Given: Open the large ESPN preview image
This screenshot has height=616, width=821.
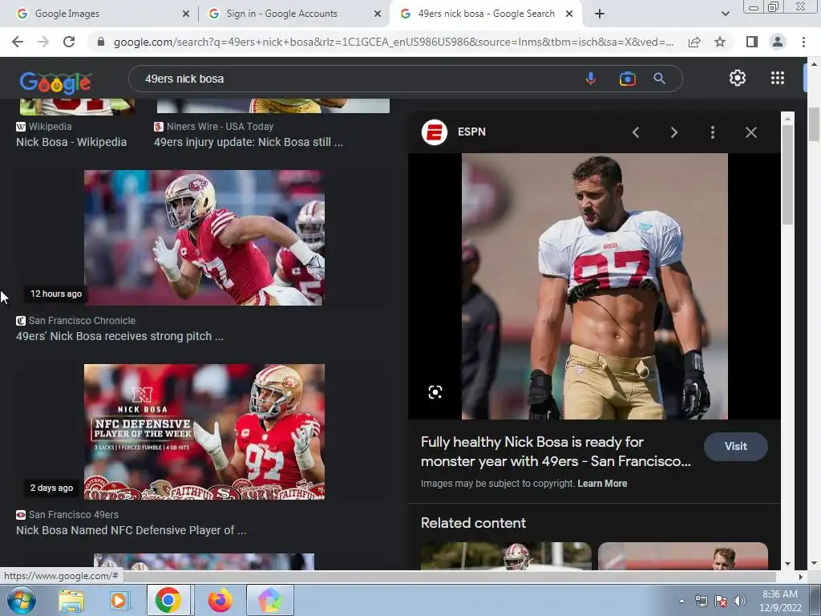Looking at the screenshot, I should point(594,286).
